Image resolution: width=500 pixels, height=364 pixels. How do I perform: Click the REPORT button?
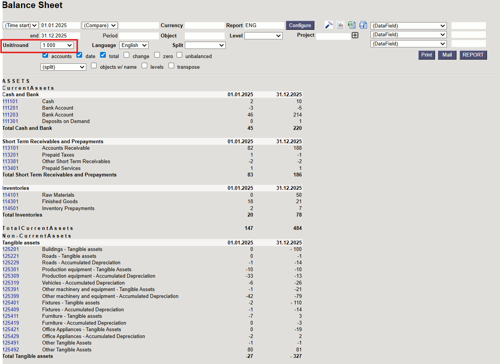tap(473, 55)
